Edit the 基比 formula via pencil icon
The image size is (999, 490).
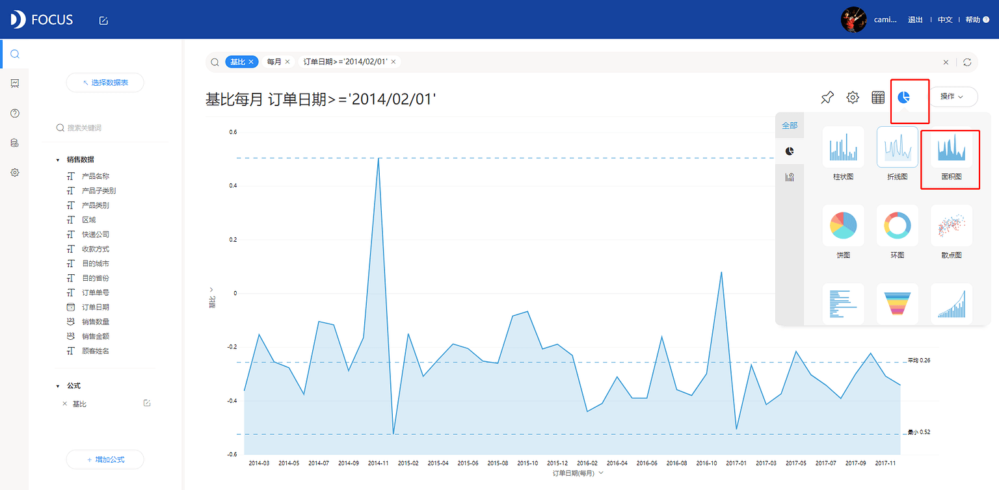pyautogui.click(x=147, y=403)
